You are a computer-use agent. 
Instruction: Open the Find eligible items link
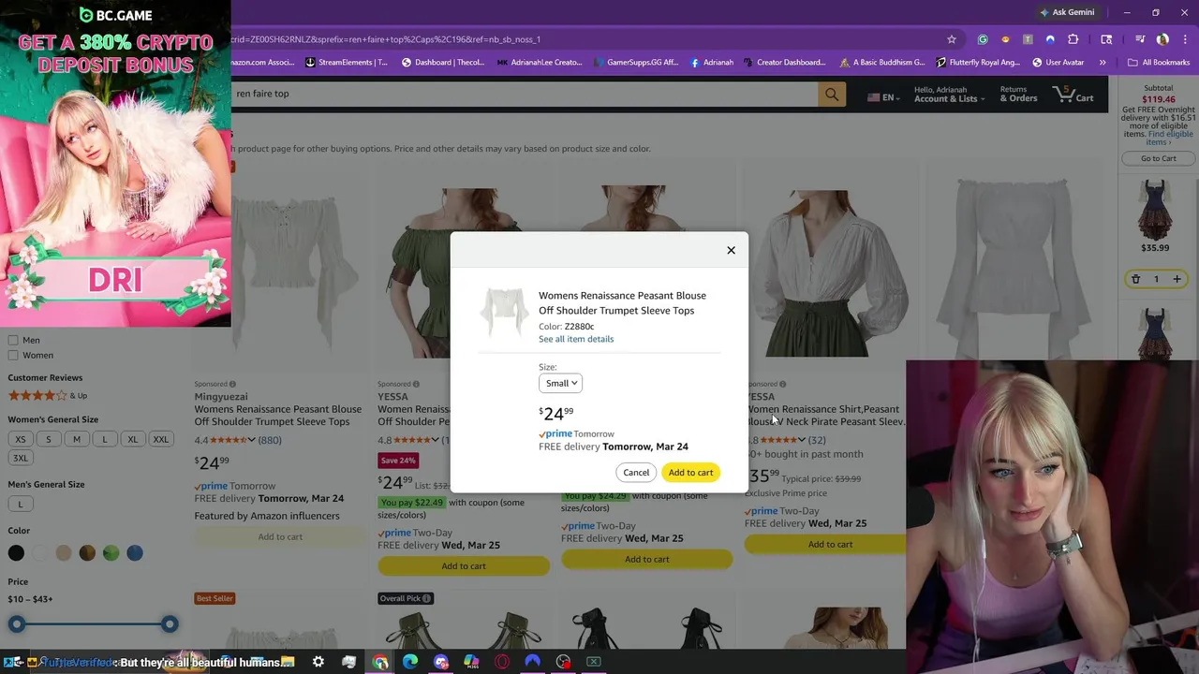[x=1169, y=138]
